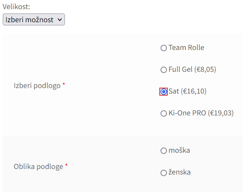This screenshot has width=243, height=192.
Task: Click the red asterisk beside Izberi podlogo
Action: [x=64, y=84]
